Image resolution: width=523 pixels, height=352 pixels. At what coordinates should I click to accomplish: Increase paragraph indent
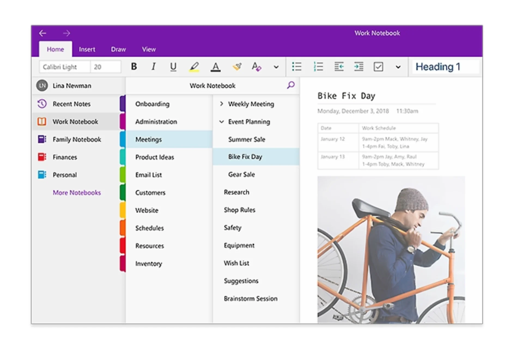[359, 67]
